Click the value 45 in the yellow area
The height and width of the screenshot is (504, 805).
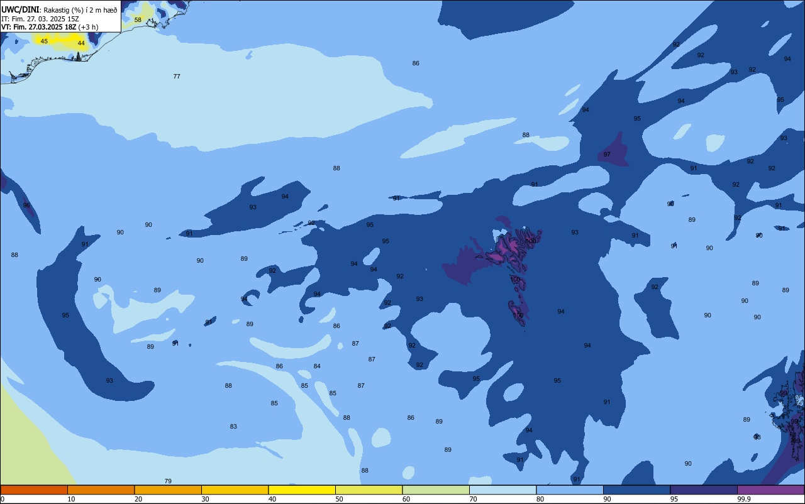pyautogui.click(x=44, y=41)
